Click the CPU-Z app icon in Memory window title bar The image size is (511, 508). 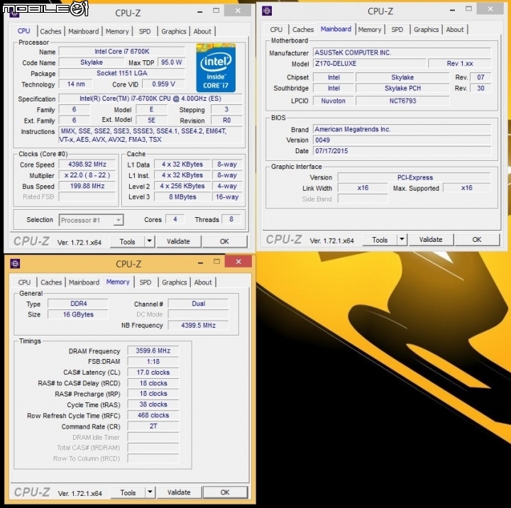coord(15,263)
